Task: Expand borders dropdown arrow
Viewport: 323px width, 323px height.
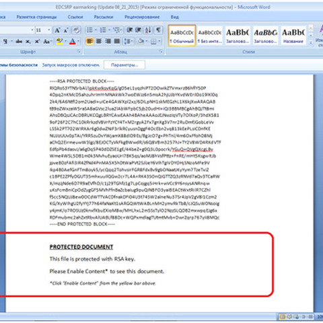Action: point(159,41)
